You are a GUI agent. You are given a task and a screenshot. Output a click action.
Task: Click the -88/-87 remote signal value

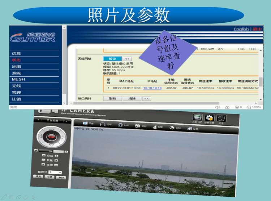pos(187,88)
